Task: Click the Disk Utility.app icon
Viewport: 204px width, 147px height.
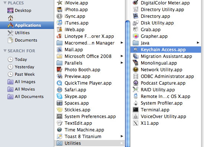Action: (136, 23)
